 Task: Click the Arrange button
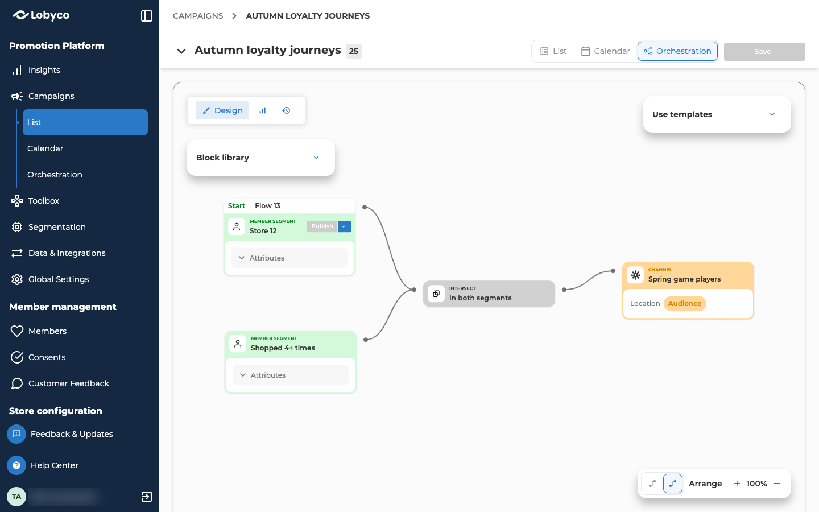click(x=705, y=484)
